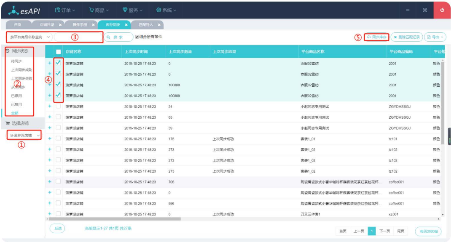Viewport: 454px width, 242px height.
Task: Go to 下一页 next page
Action: click(x=384, y=231)
